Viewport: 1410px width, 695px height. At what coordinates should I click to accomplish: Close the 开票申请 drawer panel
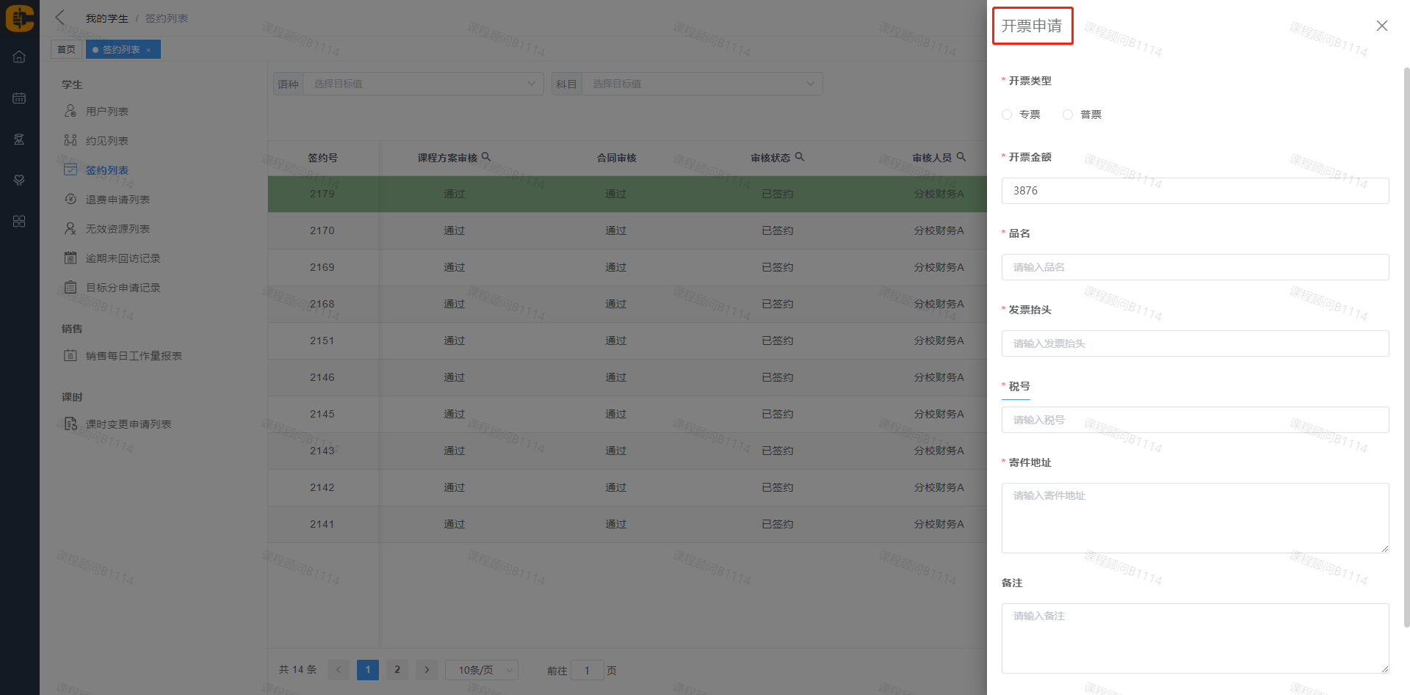pyautogui.click(x=1381, y=26)
